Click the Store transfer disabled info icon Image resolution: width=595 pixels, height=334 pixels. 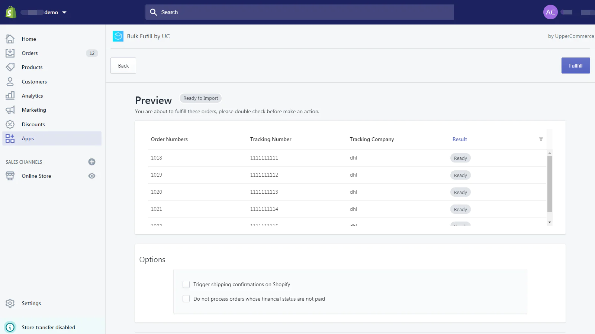point(10,327)
